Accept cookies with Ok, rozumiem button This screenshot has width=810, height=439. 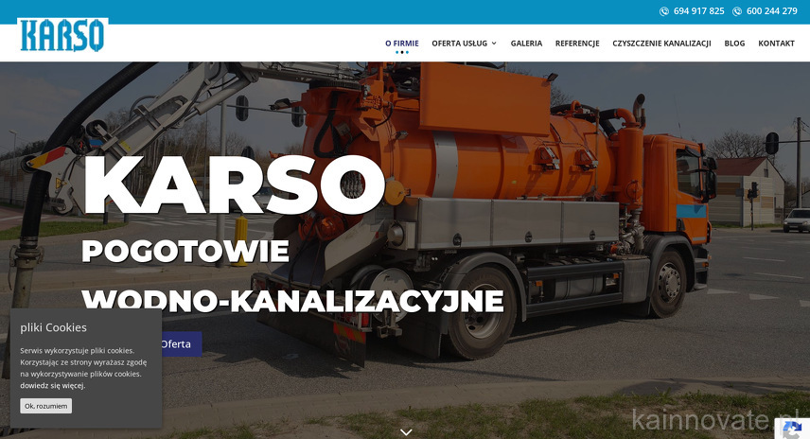46,406
